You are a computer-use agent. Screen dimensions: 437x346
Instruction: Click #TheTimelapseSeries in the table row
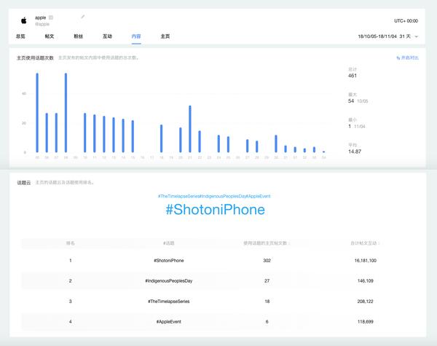point(169,302)
